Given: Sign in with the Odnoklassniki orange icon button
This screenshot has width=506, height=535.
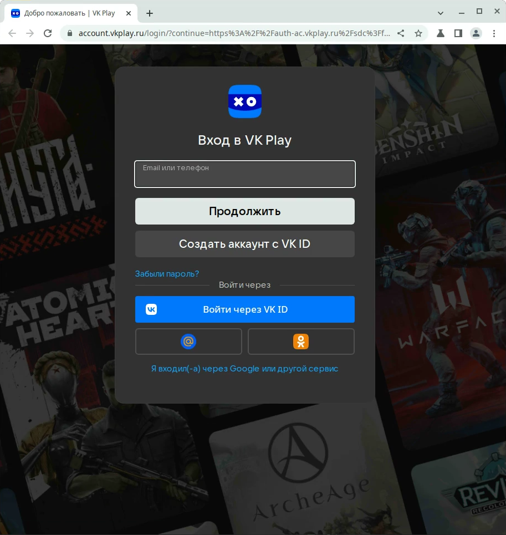Looking at the screenshot, I should click(x=301, y=342).
